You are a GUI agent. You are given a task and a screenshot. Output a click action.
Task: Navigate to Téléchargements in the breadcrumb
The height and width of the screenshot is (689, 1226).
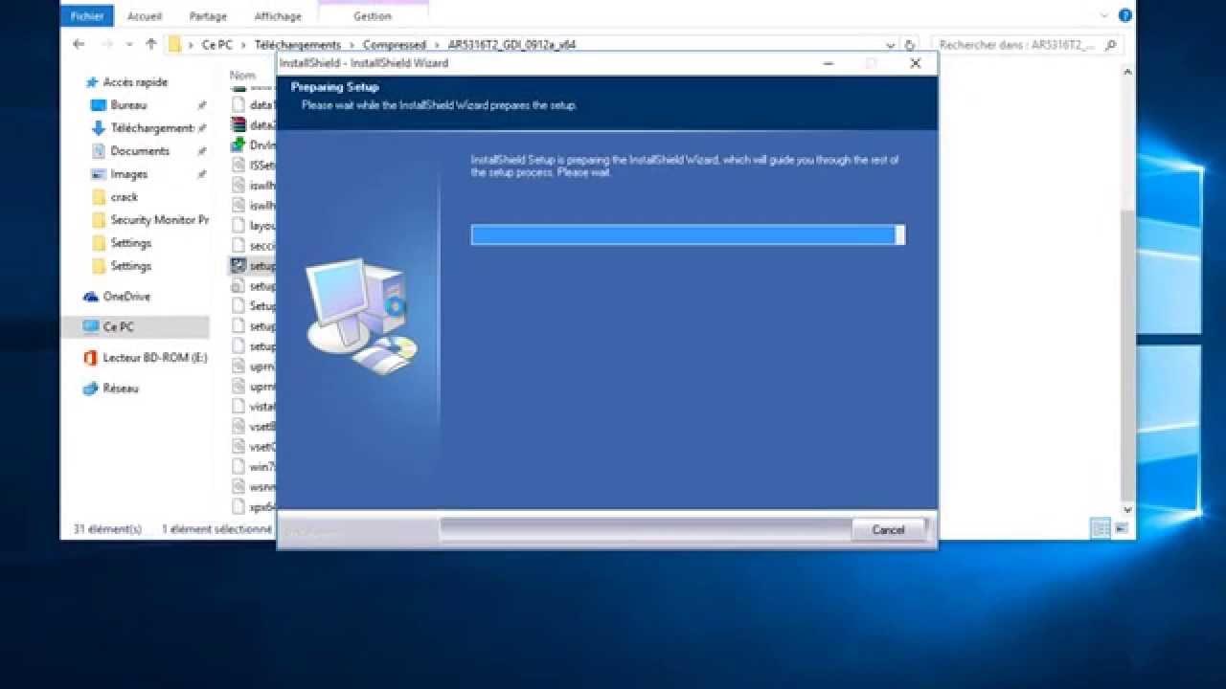(298, 45)
